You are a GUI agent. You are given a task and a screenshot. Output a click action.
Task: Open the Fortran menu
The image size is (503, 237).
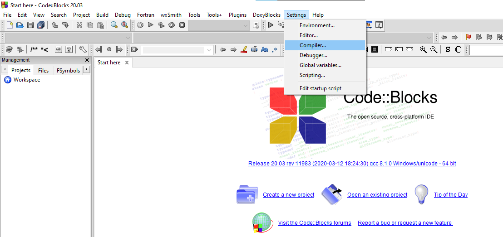[x=146, y=15]
